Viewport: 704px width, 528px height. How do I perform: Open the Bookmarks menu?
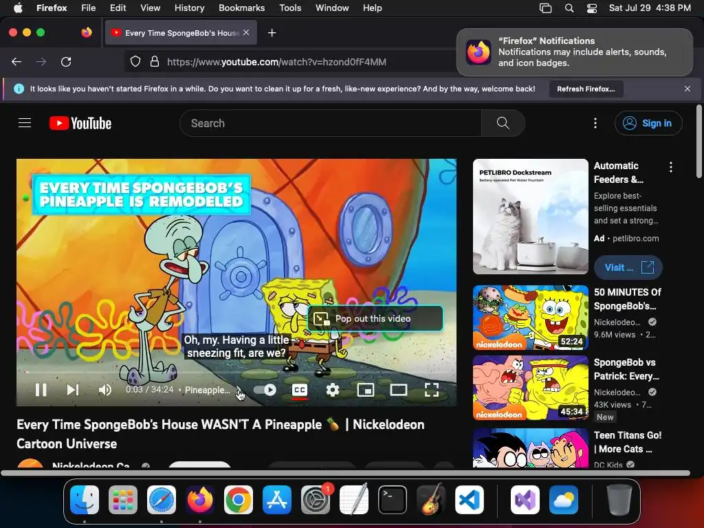click(x=241, y=8)
